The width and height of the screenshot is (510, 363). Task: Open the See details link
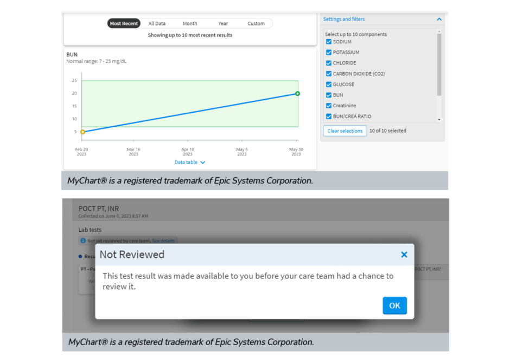tap(163, 241)
